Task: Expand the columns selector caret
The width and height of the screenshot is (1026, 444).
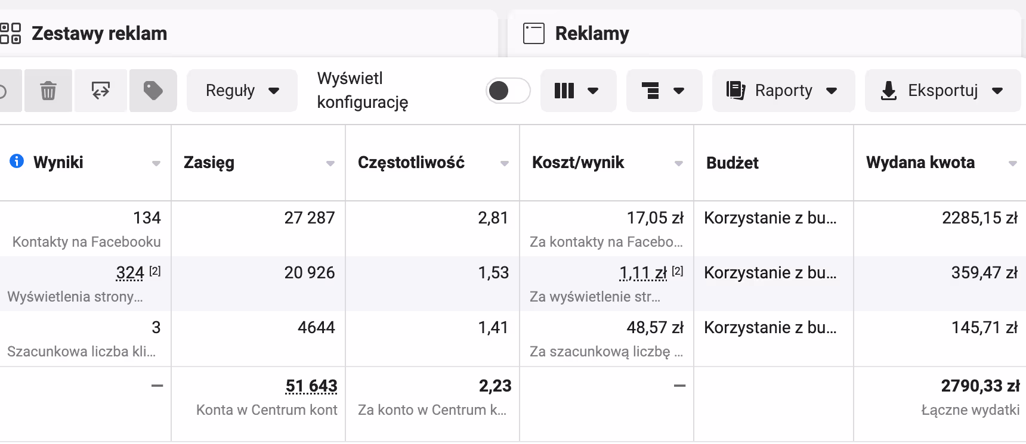Action: coord(593,91)
